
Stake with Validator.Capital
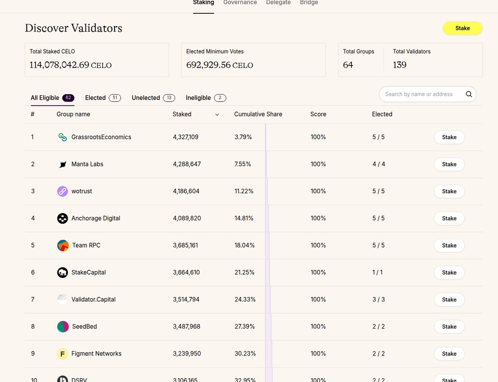(449, 299)
